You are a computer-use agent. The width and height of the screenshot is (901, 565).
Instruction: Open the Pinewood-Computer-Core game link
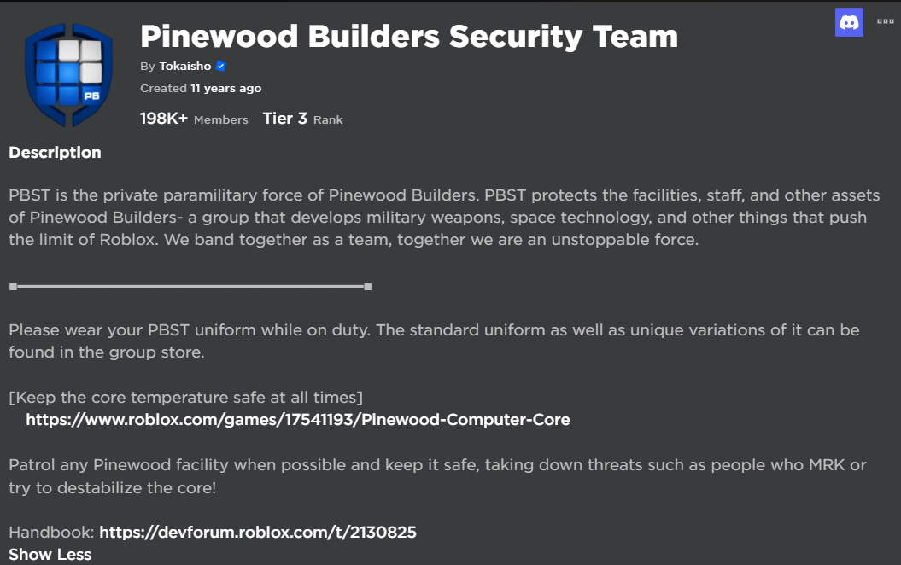pos(297,419)
